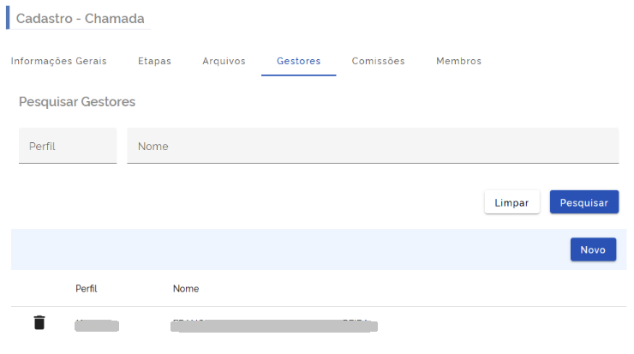Click the Cadastro - Chamada page title
The height and width of the screenshot is (354, 634).
(81, 18)
